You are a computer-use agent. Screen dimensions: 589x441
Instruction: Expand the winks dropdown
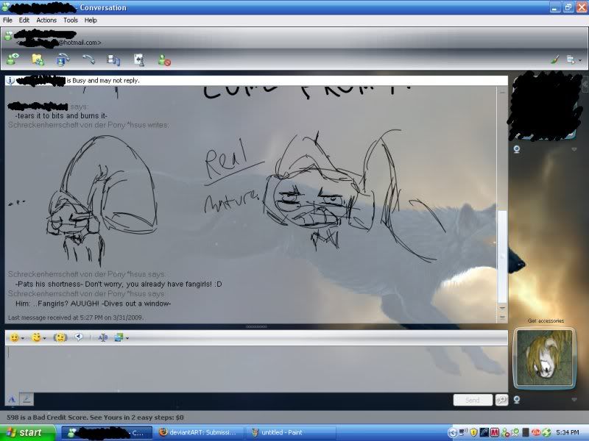click(44, 338)
